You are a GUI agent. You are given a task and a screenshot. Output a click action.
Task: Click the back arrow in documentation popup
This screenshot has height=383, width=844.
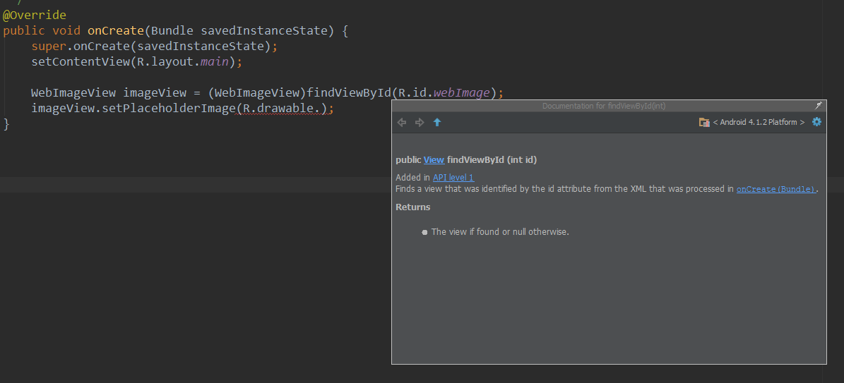coord(402,122)
